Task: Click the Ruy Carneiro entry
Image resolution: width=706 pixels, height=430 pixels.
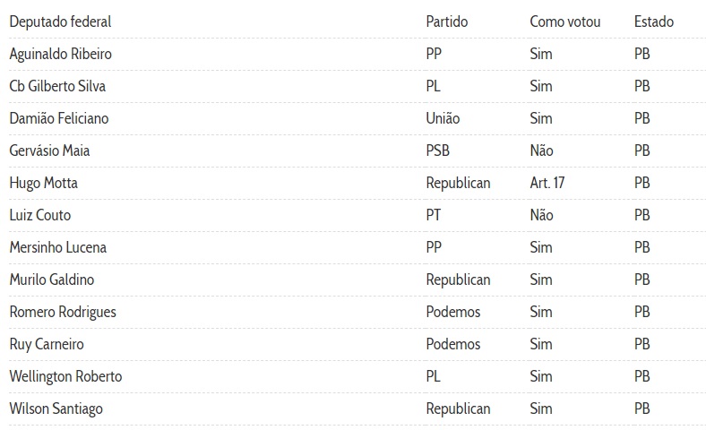Action: pyautogui.click(x=47, y=344)
